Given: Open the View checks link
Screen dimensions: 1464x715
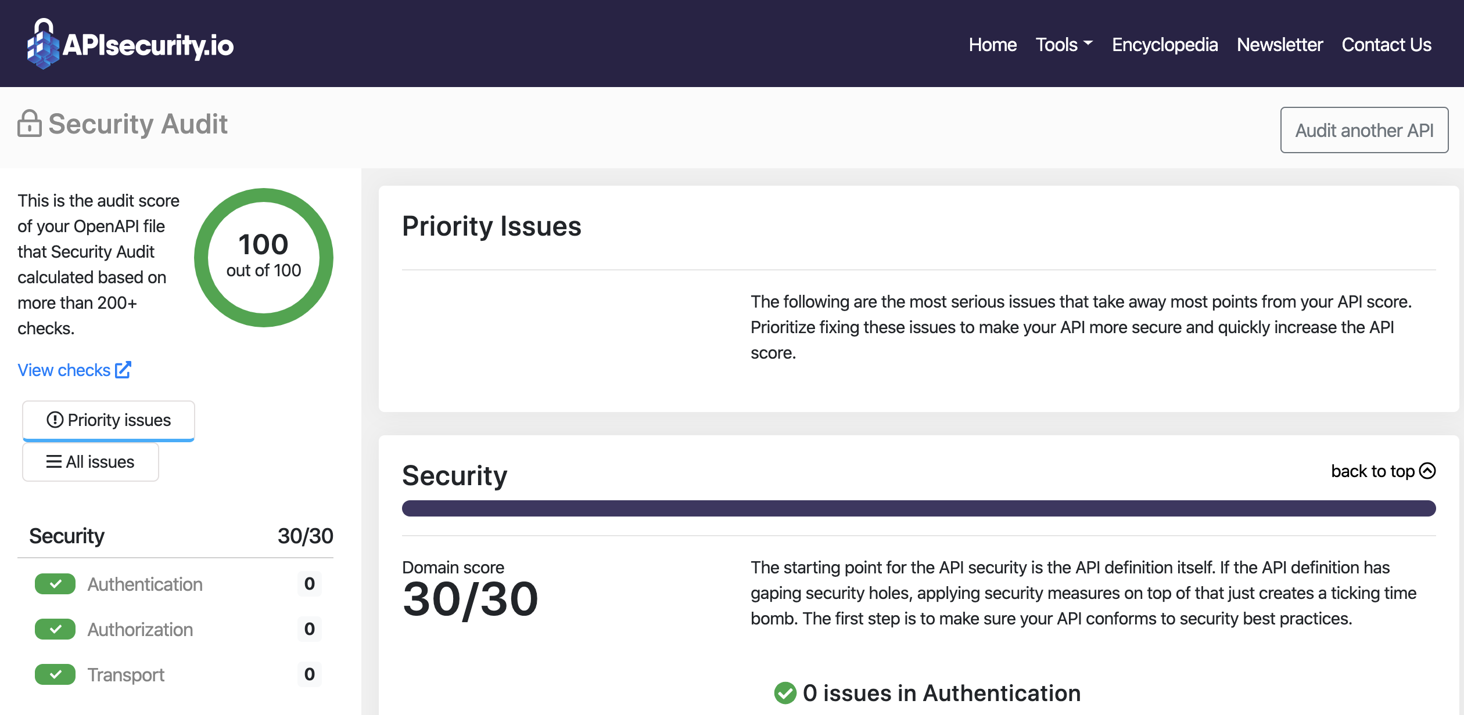Looking at the screenshot, I should point(64,370).
